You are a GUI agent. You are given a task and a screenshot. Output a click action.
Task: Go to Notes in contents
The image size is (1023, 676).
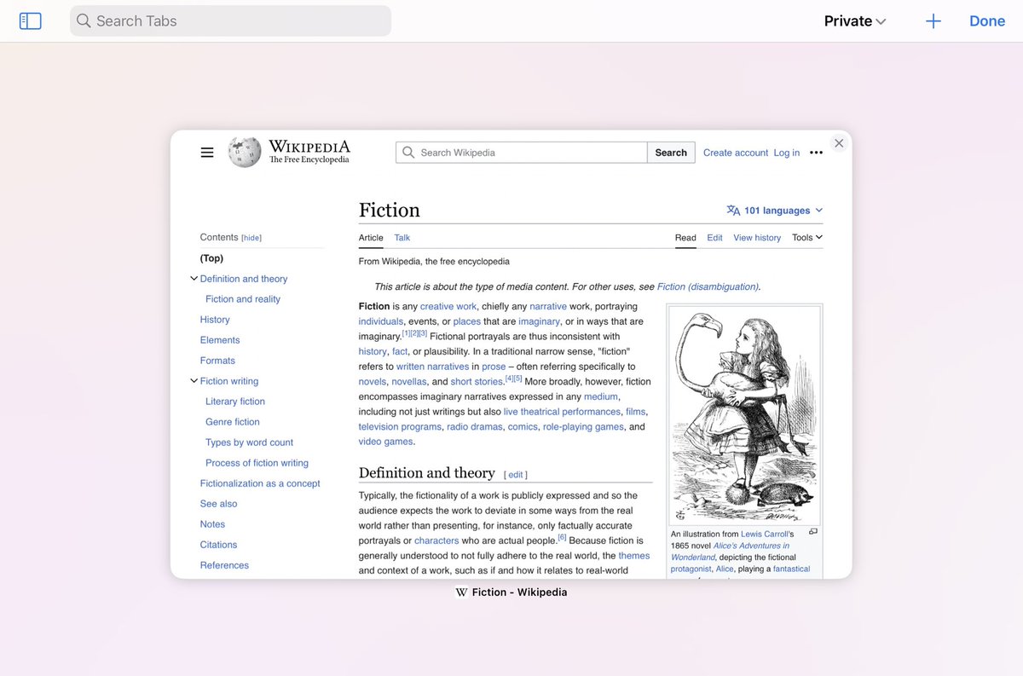pyautogui.click(x=212, y=524)
